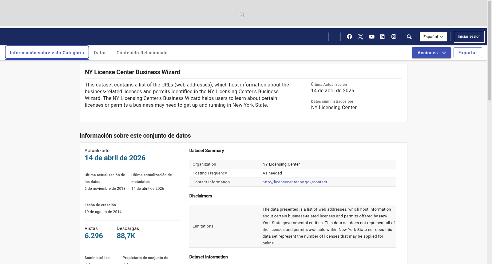Click the 88,7K downloads count

tap(126, 236)
